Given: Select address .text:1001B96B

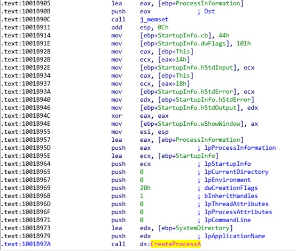Looking at the screenshot, I should pyautogui.click(x=26, y=196).
